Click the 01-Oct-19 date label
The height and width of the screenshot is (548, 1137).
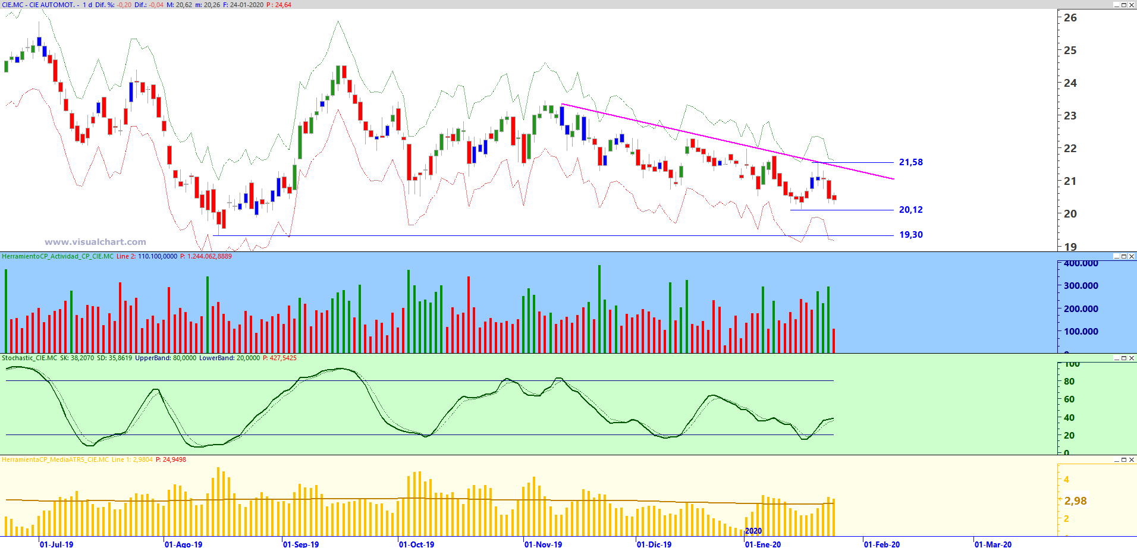(416, 544)
